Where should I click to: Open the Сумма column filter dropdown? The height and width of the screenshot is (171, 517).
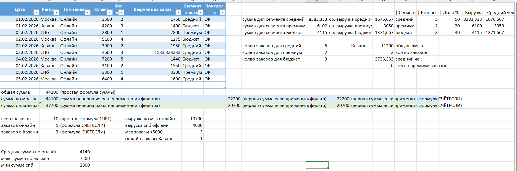[x=110, y=12]
